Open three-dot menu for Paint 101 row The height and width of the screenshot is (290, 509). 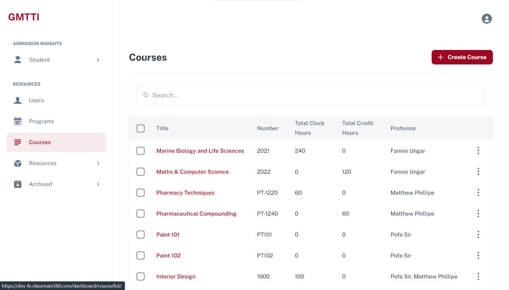(478, 234)
